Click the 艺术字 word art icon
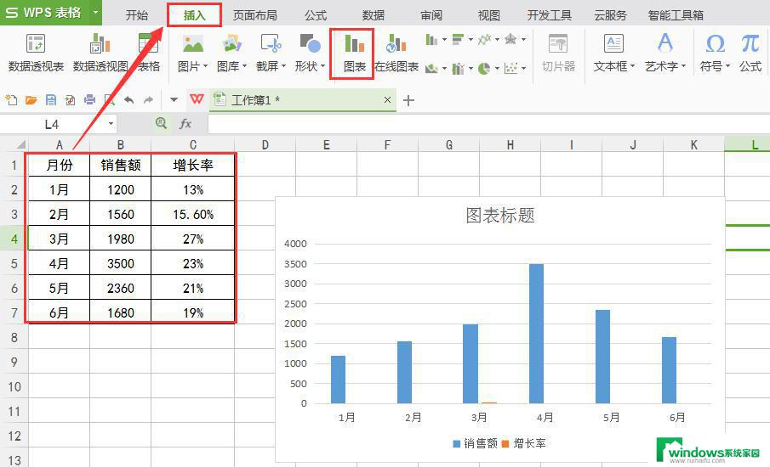770x467 pixels. 664,44
